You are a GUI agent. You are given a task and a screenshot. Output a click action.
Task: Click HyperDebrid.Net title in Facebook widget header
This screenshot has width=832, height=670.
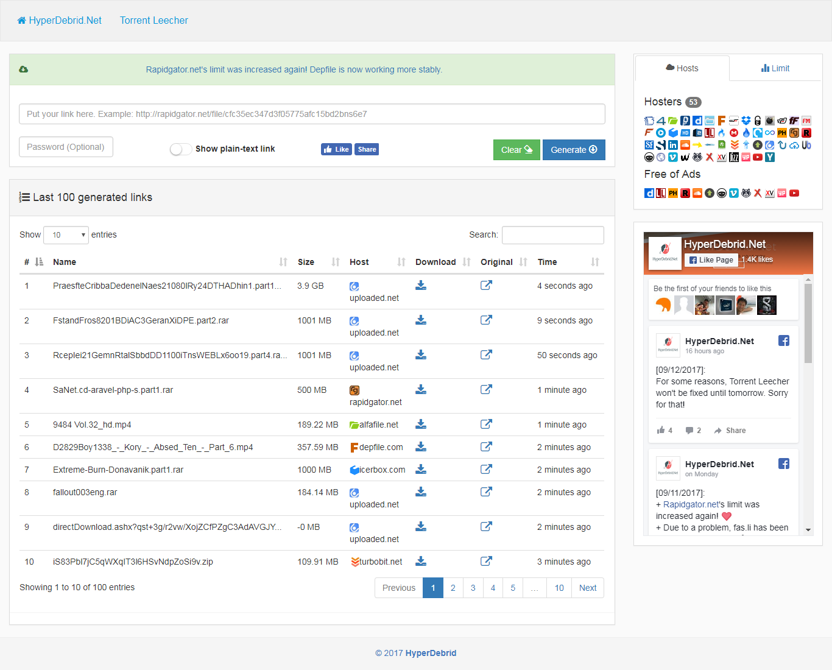pos(725,244)
